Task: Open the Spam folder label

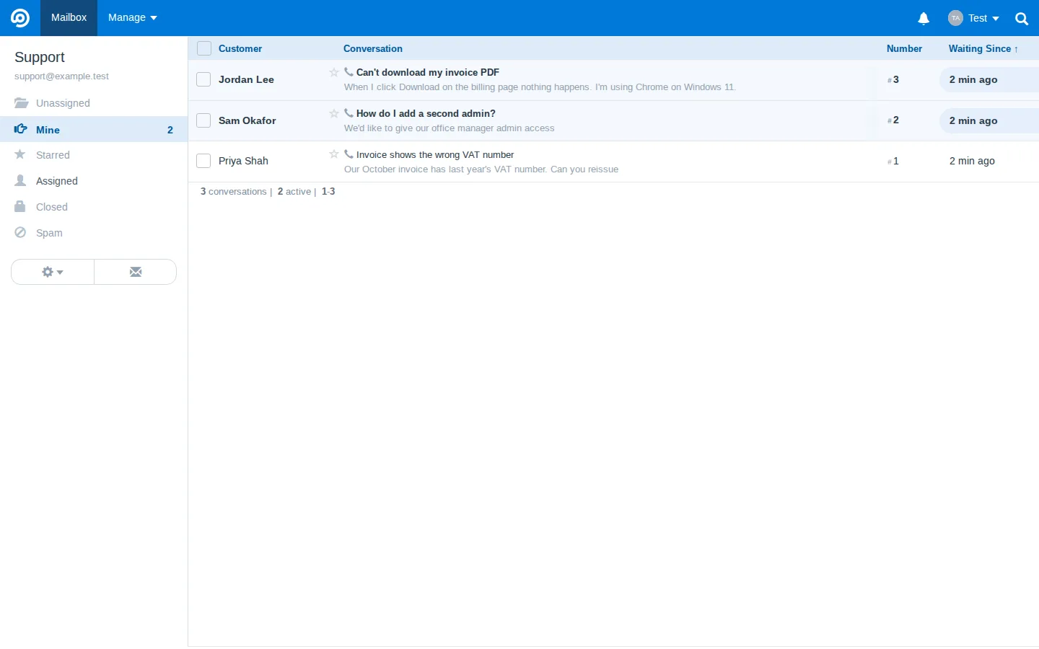Action: (x=49, y=233)
